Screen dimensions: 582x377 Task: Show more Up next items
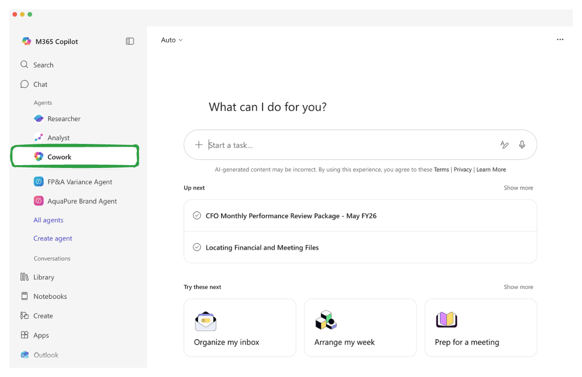pyautogui.click(x=518, y=188)
